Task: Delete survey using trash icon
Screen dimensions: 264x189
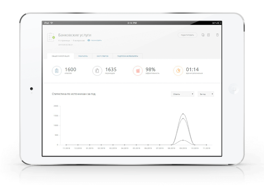Action: click(217, 35)
